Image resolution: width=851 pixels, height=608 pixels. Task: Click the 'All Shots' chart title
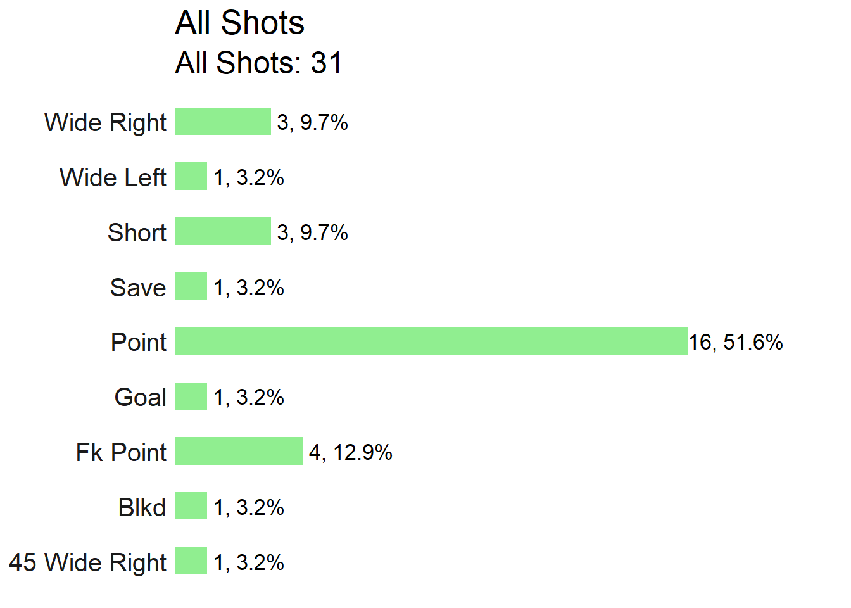click(x=239, y=23)
